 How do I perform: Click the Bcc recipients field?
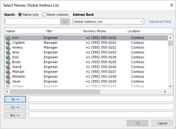[x=101, y=115]
